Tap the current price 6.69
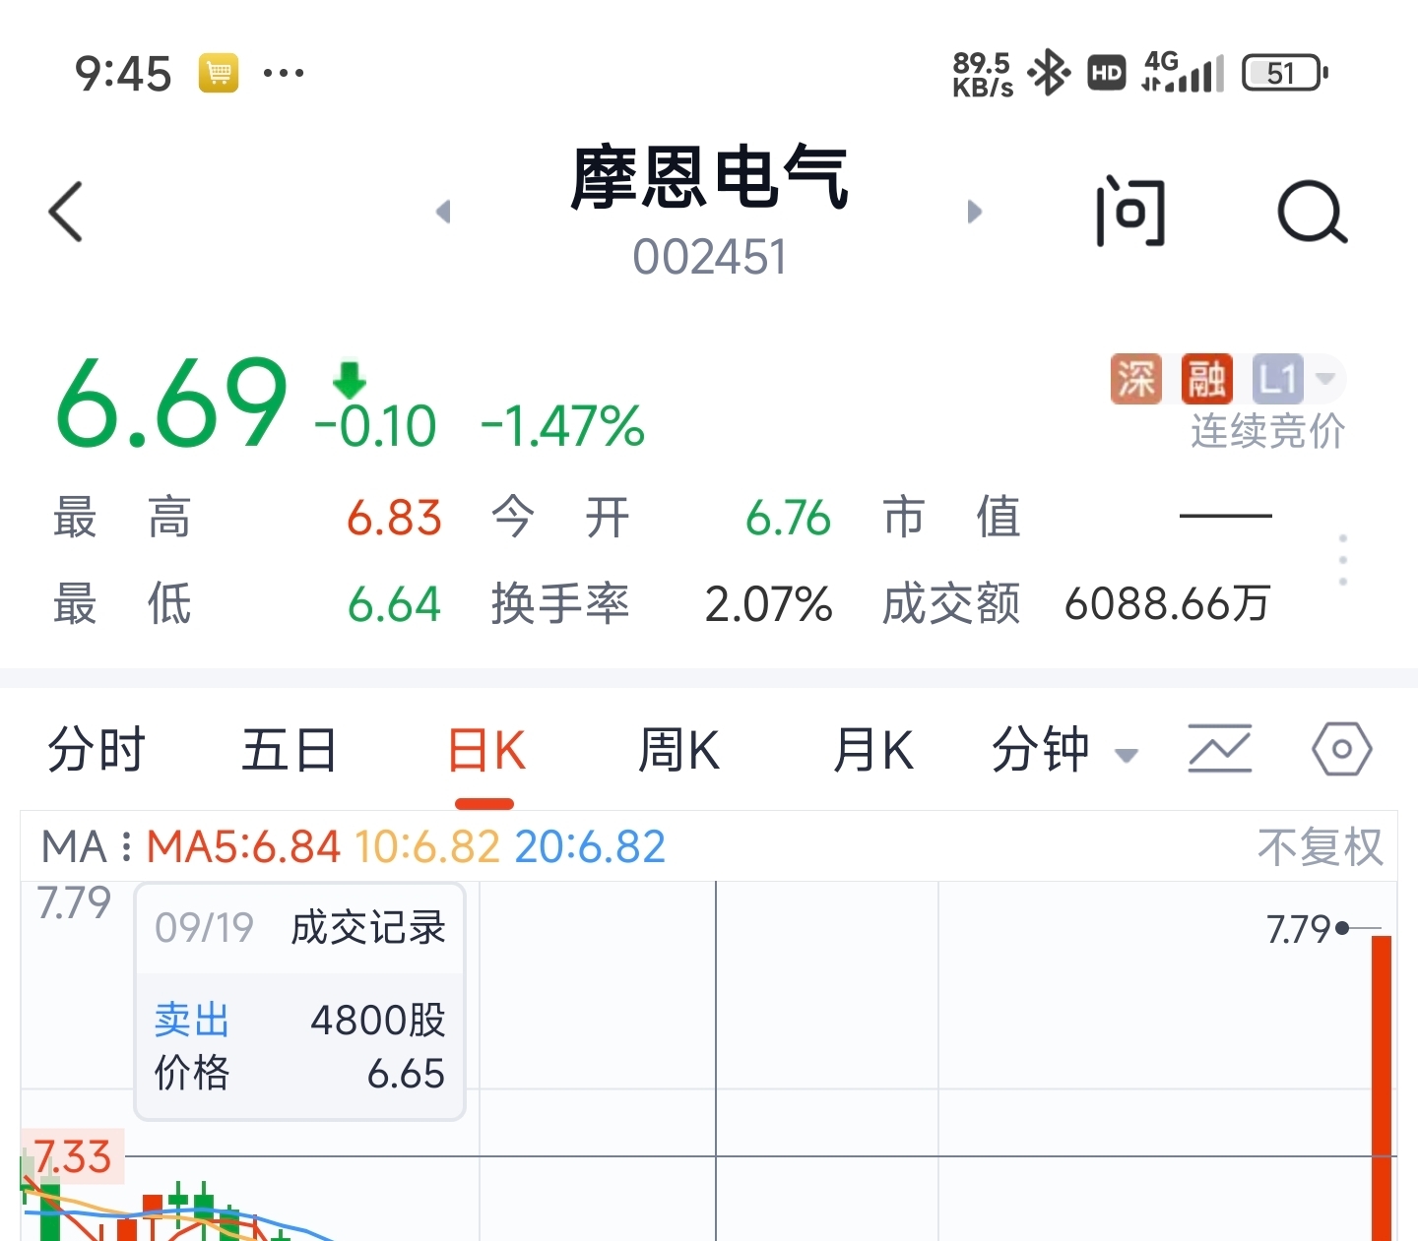The image size is (1418, 1241). 171,403
